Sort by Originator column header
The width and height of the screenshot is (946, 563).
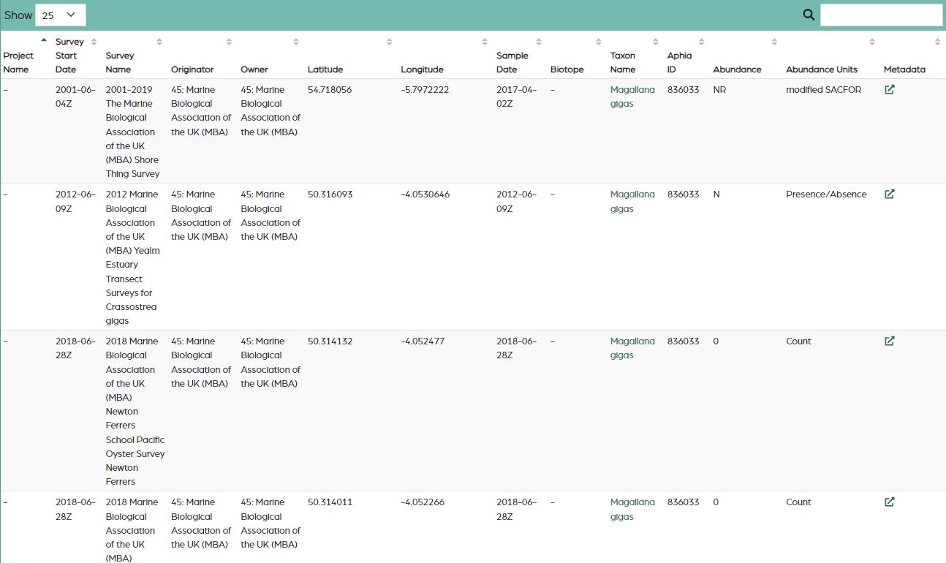pyautogui.click(x=192, y=69)
